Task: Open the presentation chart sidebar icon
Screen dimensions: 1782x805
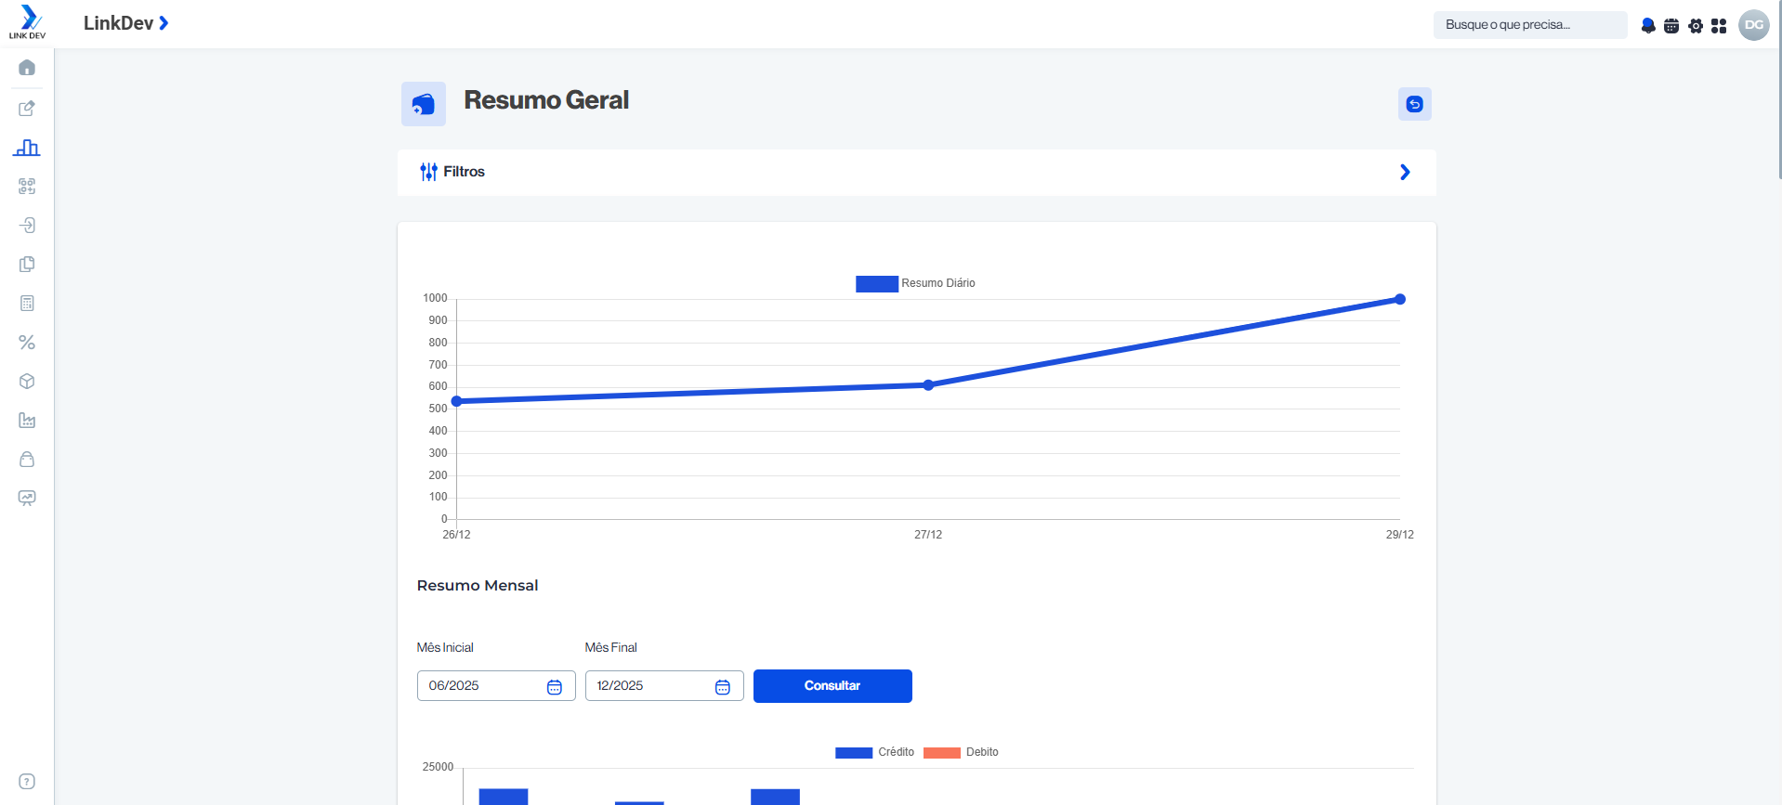Action: point(27,499)
